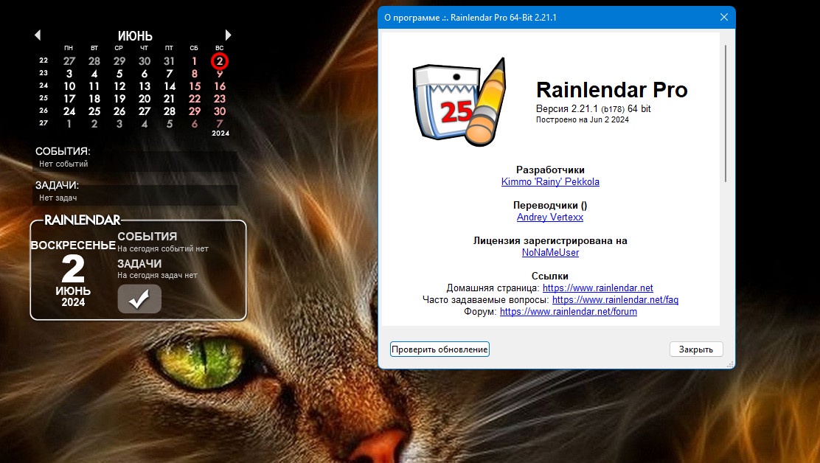The image size is (820, 463).
Task: Click the 2024 year label under calendar
Action: [220, 133]
